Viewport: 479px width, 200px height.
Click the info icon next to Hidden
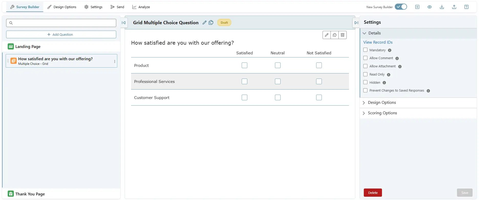click(x=384, y=83)
